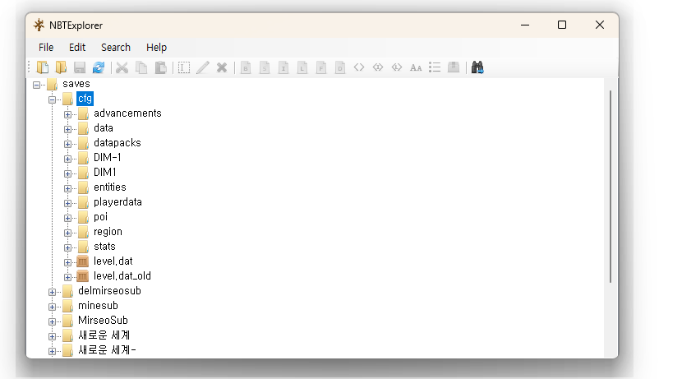Click the Add Compound tag icon
This screenshot has width=682, height=379.
454,67
